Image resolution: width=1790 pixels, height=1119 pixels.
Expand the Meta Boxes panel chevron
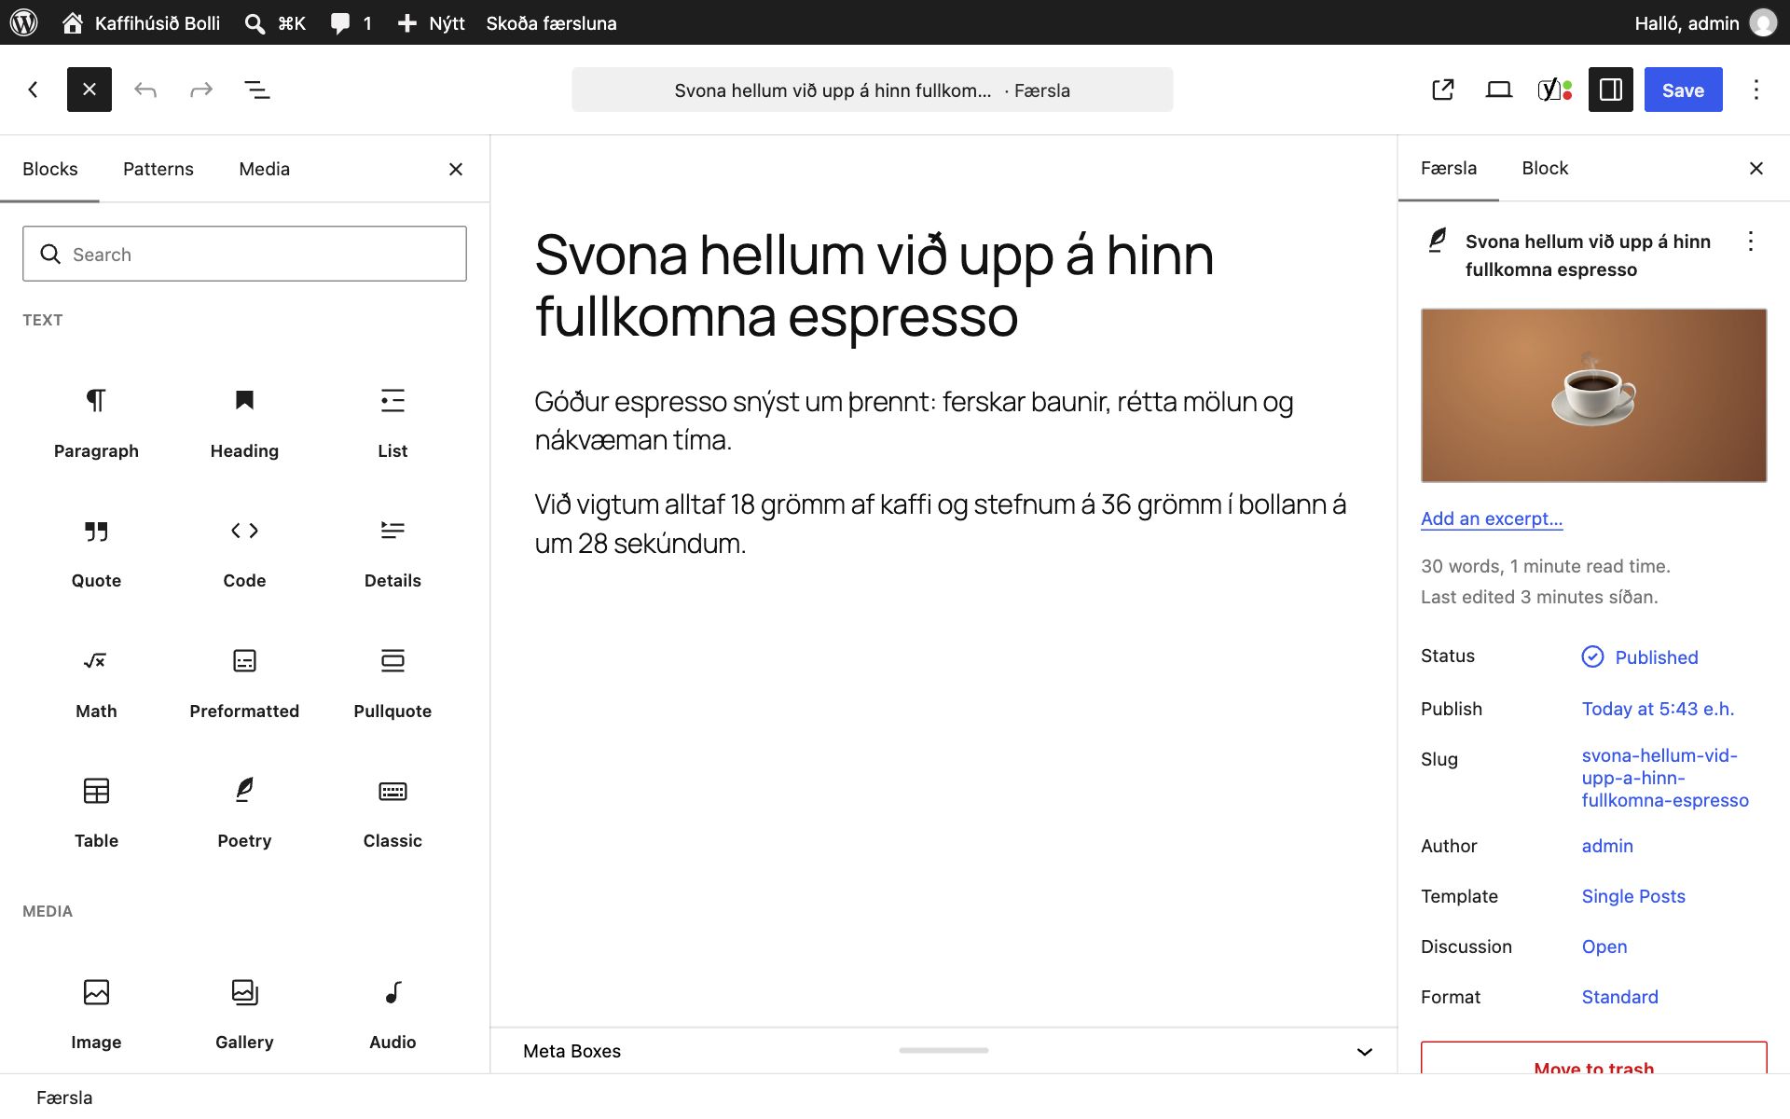(1365, 1051)
